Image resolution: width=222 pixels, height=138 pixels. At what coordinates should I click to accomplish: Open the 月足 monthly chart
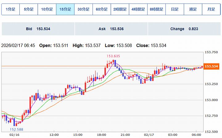(211, 9)
